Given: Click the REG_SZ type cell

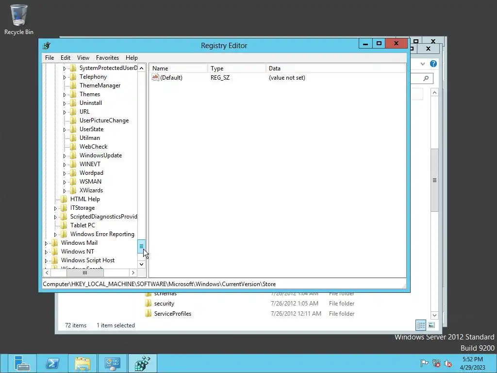Looking at the screenshot, I should [x=220, y=78].
